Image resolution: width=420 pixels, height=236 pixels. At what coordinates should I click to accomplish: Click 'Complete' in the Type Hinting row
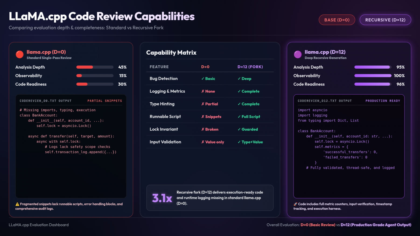pyautogui.click(x=248, y=104)
